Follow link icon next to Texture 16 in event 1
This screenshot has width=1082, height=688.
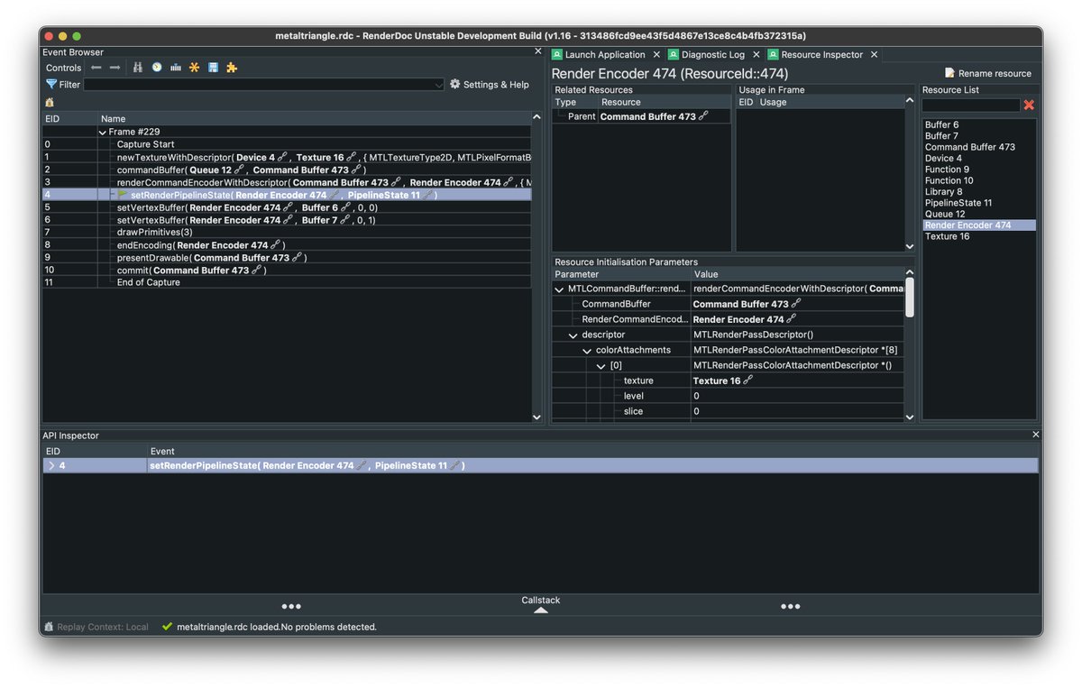pyautogui.click(x=351, y=157)
